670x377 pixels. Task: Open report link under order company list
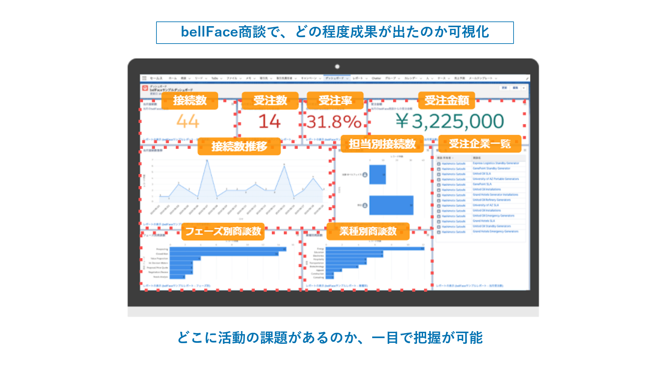[x=470, y=286]
